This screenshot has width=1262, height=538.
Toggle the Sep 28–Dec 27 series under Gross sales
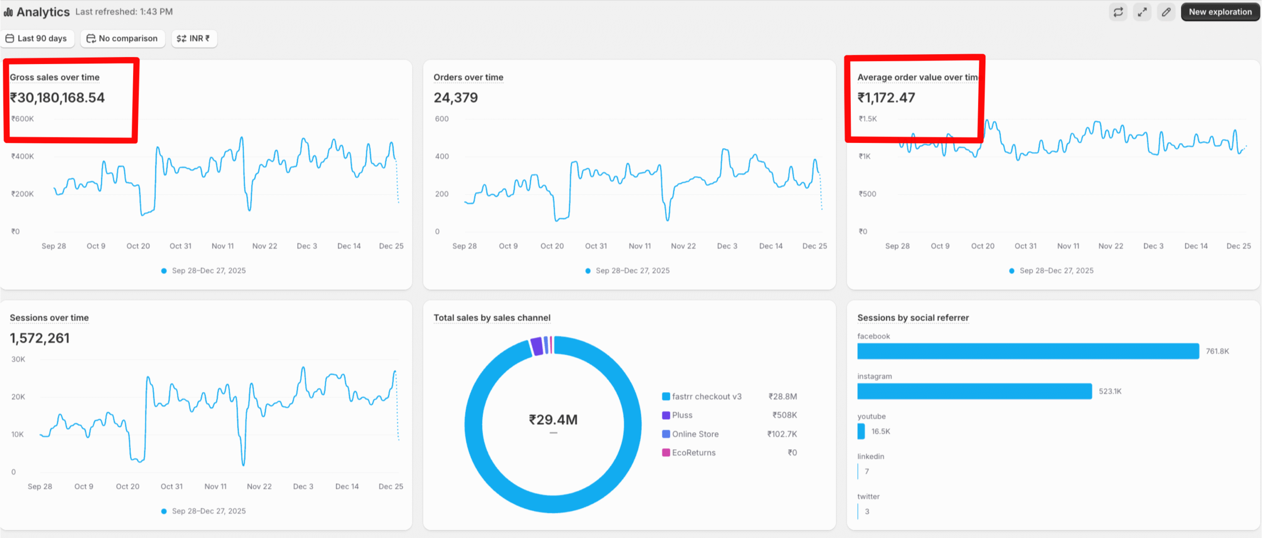204,270
